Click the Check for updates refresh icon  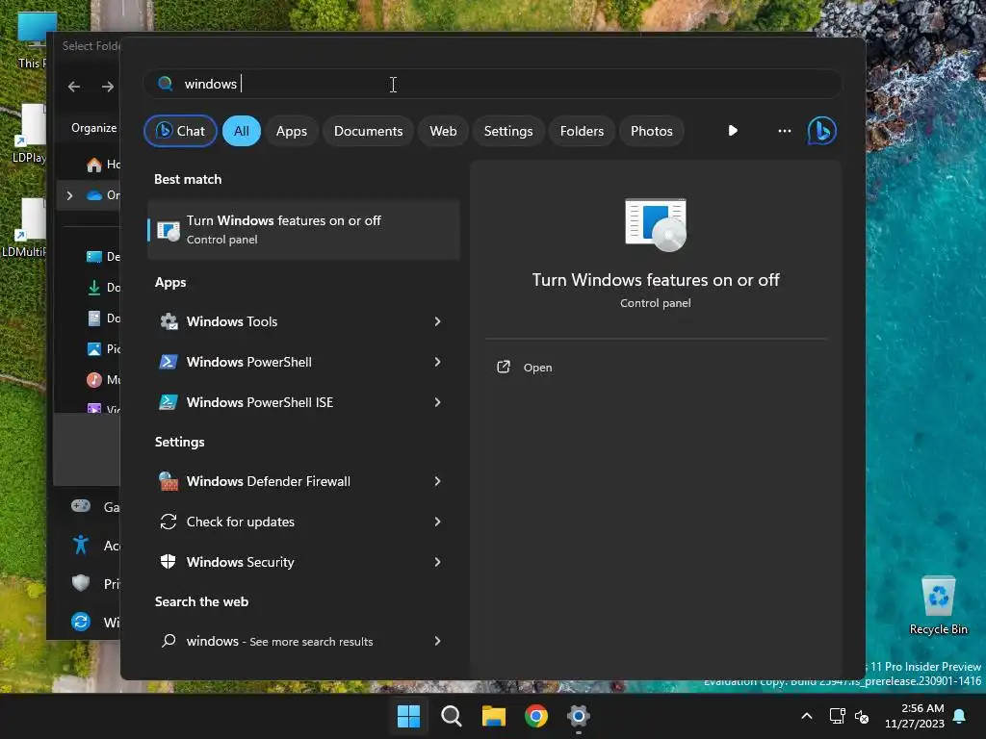pyautogui.click(x=169, y=522)
